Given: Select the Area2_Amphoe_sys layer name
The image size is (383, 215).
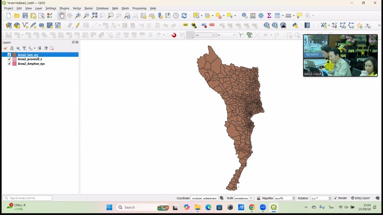Looking at the screenshot, I should click(31, 64).
